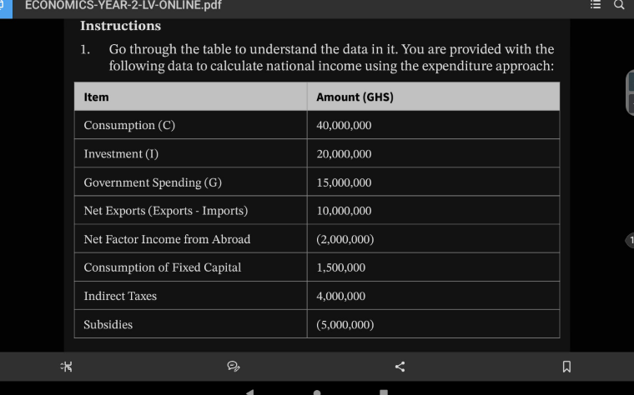
Task: Select the Subsidies (5,000,000) amount cell
Action: click(434, 324)
